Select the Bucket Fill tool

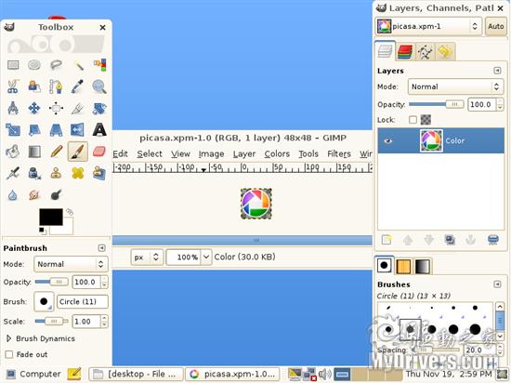pyautogui.click(x=13, y=152)
